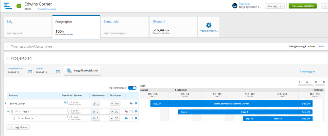Open the Samarbeid tab card

(125, 27)
